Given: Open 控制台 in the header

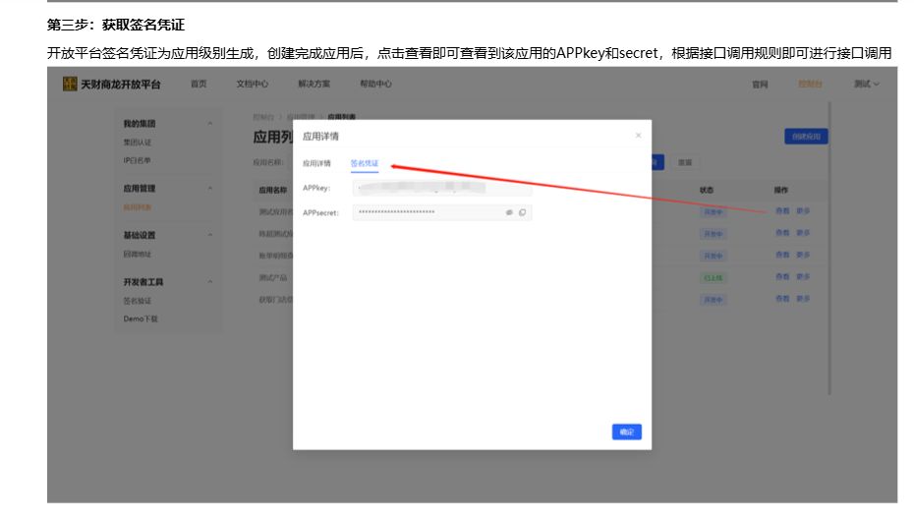Looking at the screenshot, I should tap(810, 85).
